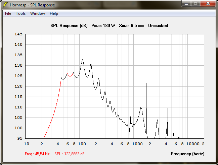Click the 'Unmasked' label

158,26
